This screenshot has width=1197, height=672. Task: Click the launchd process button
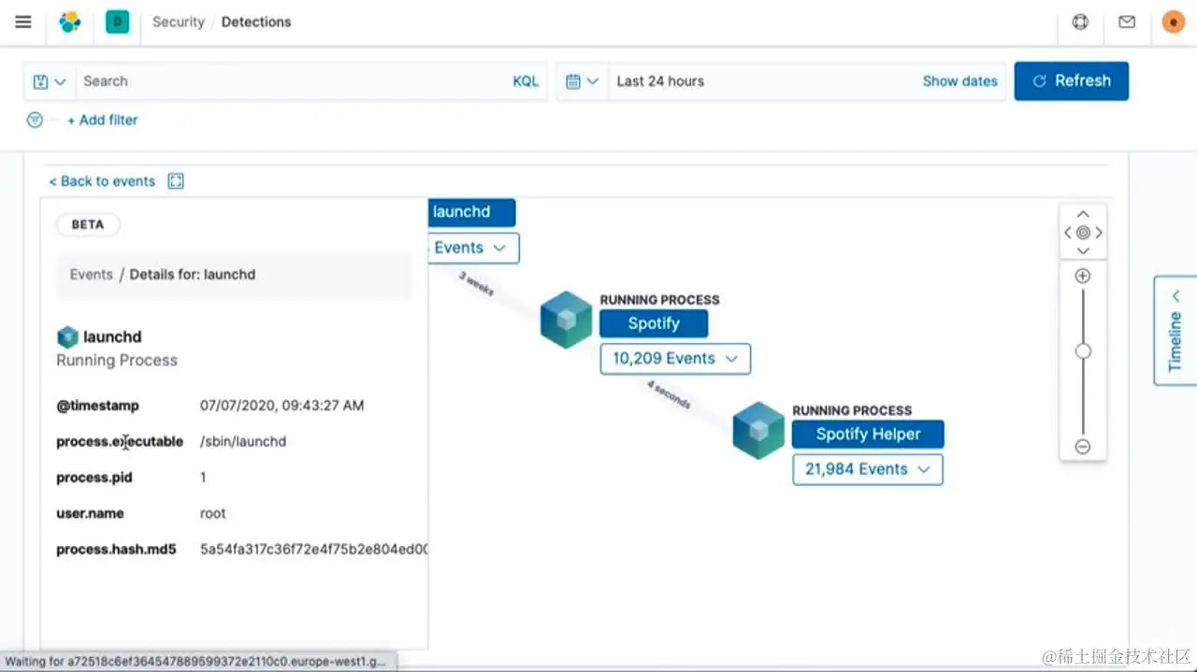pyautogui.click(x=471, y=212)
